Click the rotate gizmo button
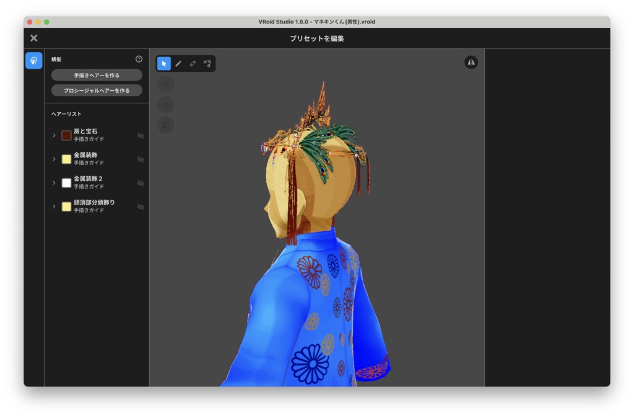The width and height of the screenshot is (634, 418). tap(166, 105)
